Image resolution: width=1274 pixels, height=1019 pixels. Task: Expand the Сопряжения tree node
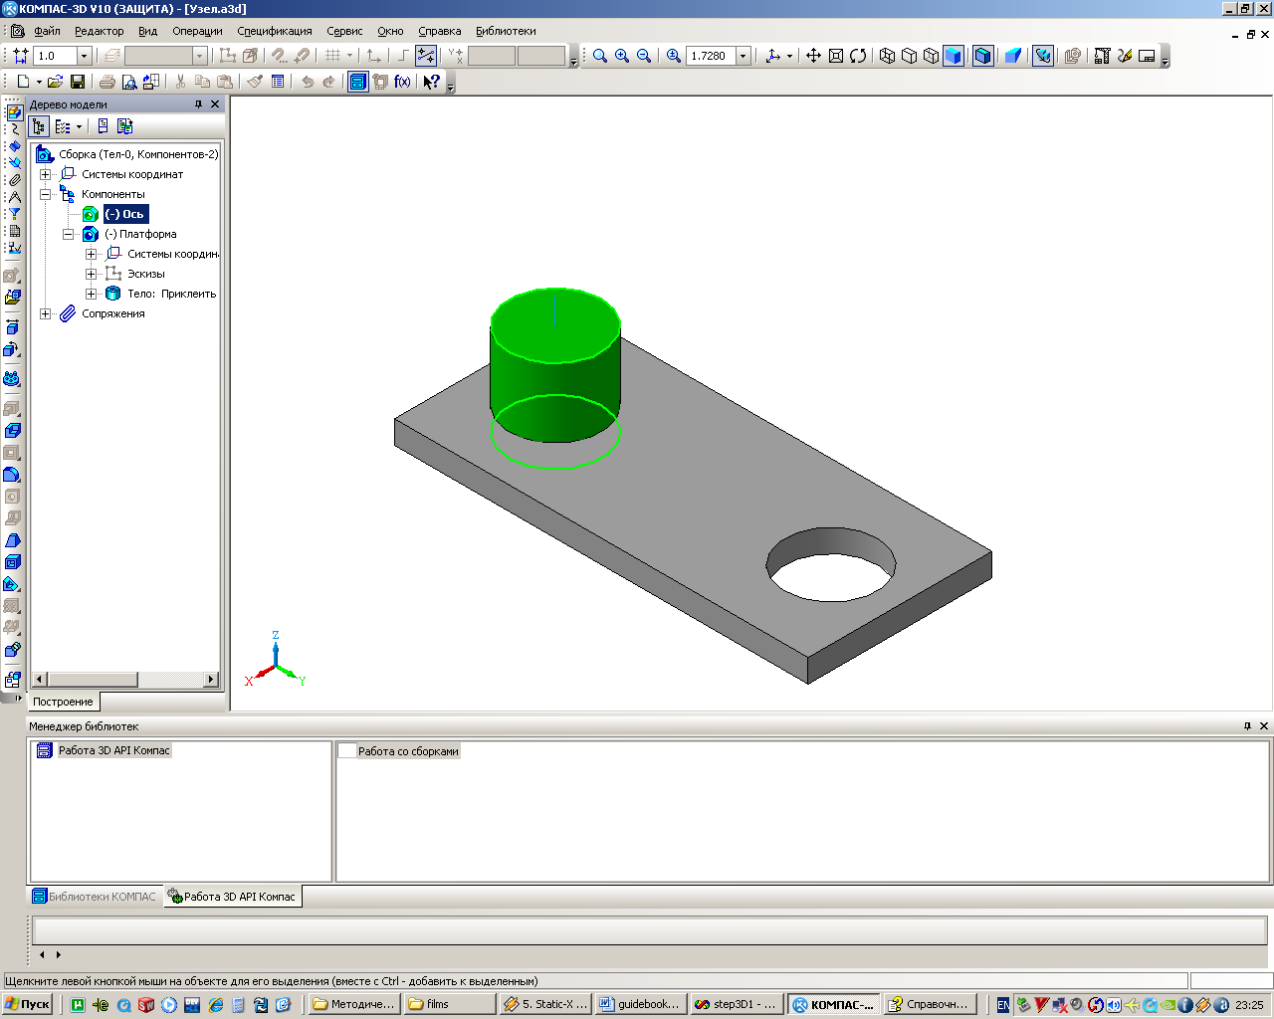coord(45,313)
